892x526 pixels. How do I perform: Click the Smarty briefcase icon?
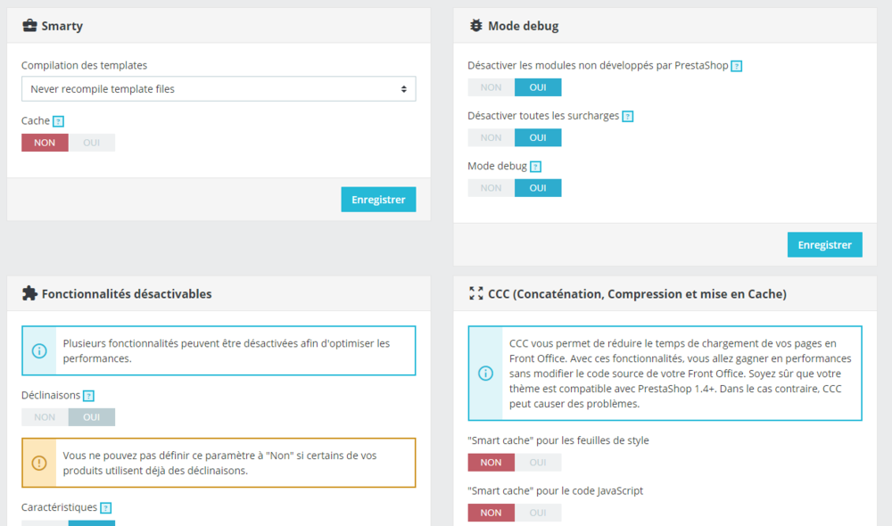[29, 26]
